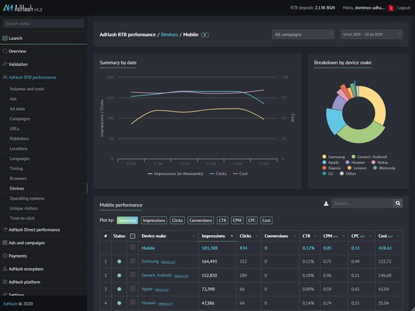415x311 pixels.
Task: Open the Samsung details link
Action: tap(168, 262)
